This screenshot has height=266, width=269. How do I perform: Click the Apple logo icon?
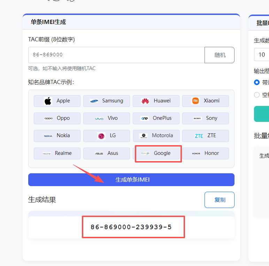48,101
